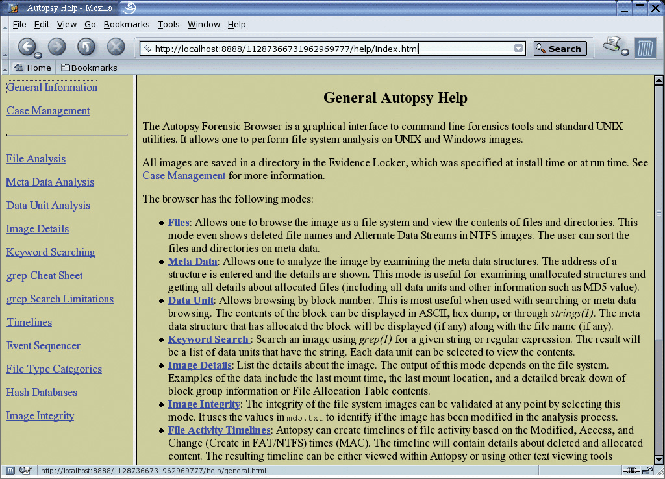This screenshot has height=479, width=665.
Task: Open Hash Databases help link
Action: click(42, 392)
